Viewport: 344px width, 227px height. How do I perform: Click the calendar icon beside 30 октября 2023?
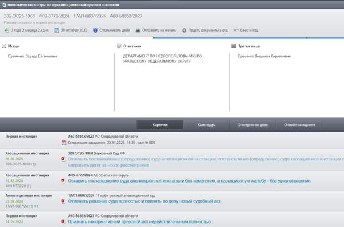pyautogui.click(x=56, y=30)
